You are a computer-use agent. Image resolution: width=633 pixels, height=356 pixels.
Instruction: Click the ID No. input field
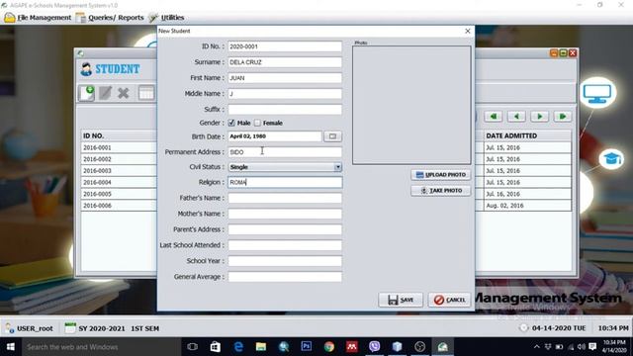[285, 46]
